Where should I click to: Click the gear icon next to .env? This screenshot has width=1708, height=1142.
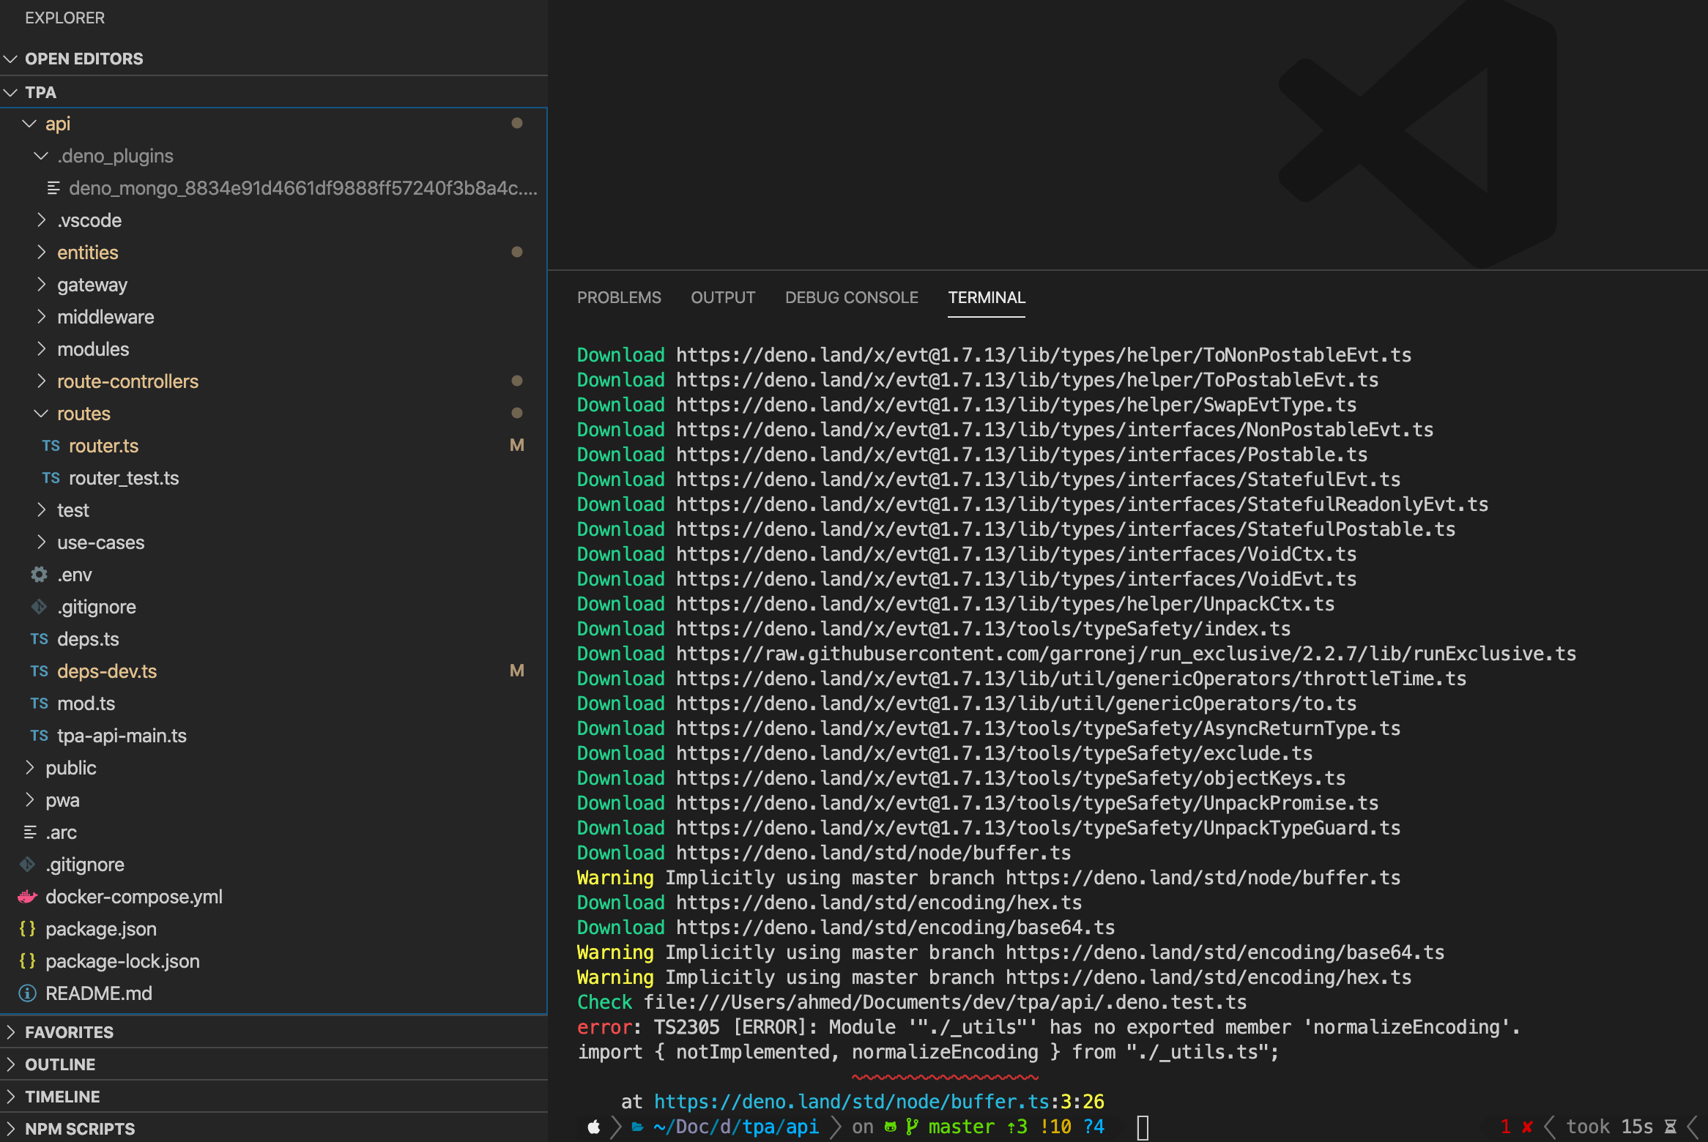(x=39, y=575)
